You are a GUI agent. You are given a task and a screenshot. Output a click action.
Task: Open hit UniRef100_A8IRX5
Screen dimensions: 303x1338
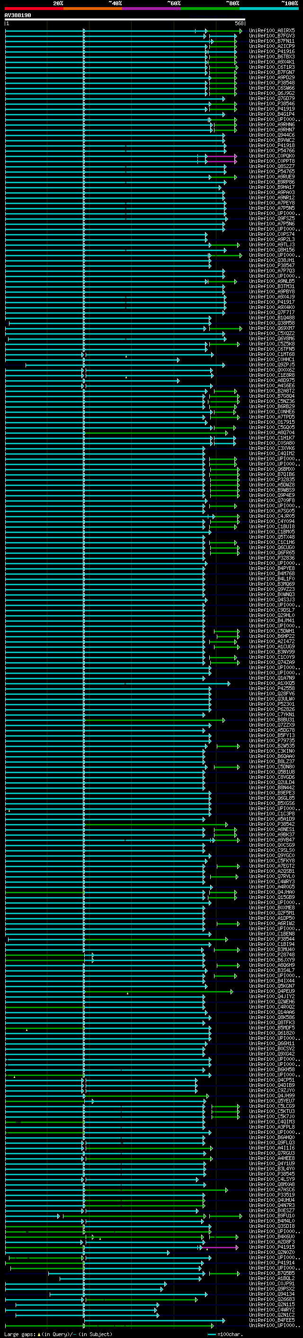pyautogui.click(x=272, y=31)
